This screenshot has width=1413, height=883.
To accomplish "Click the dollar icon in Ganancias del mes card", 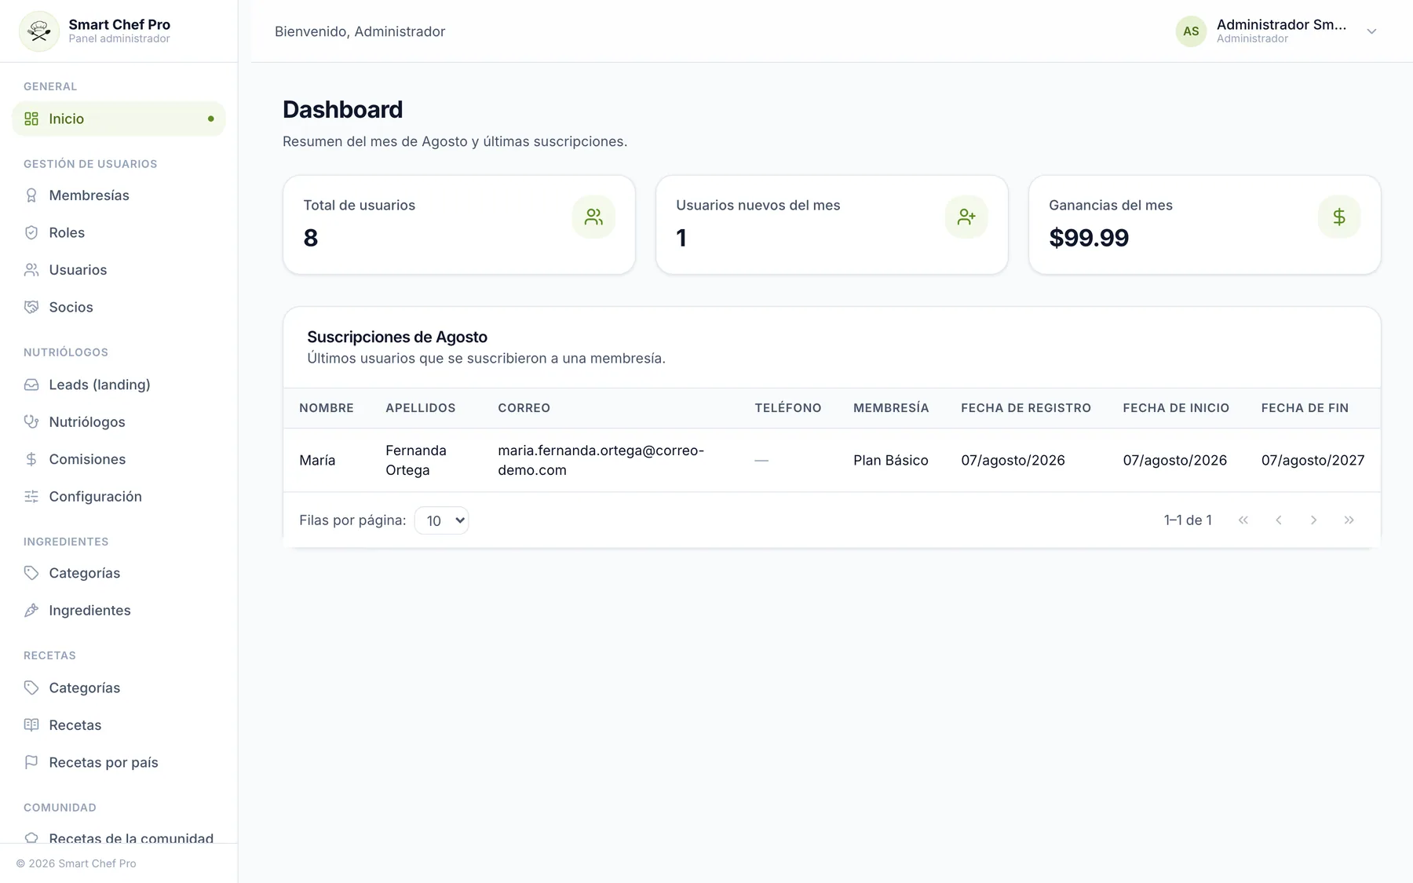I will [1339, 217].
